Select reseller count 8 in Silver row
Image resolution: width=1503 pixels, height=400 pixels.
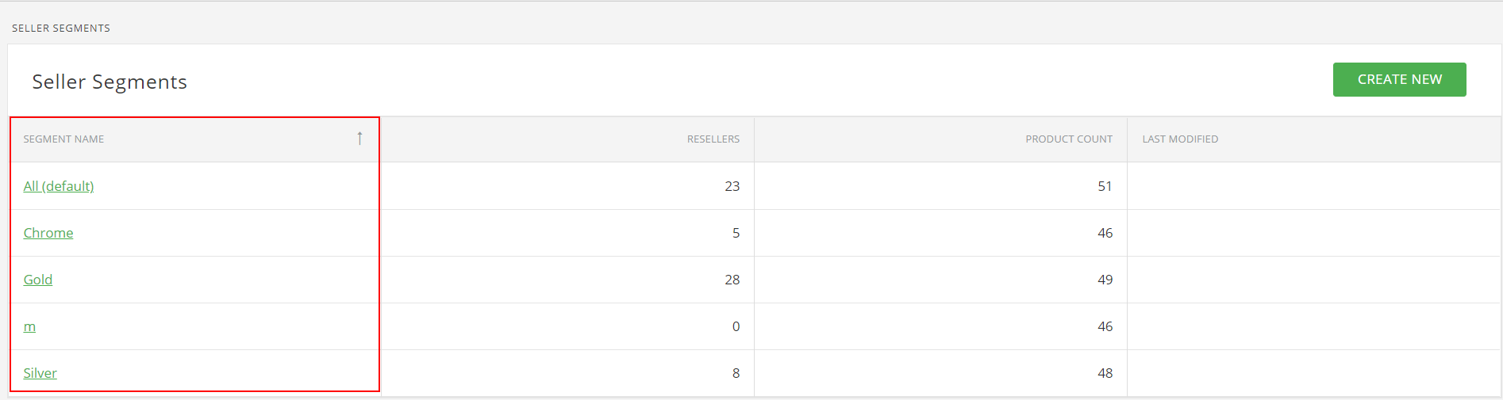point(736,373)
